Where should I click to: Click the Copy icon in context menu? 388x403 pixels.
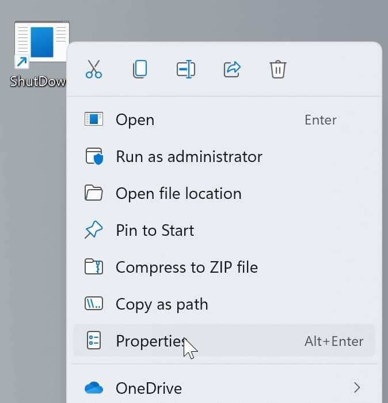(x=139, y=69)
